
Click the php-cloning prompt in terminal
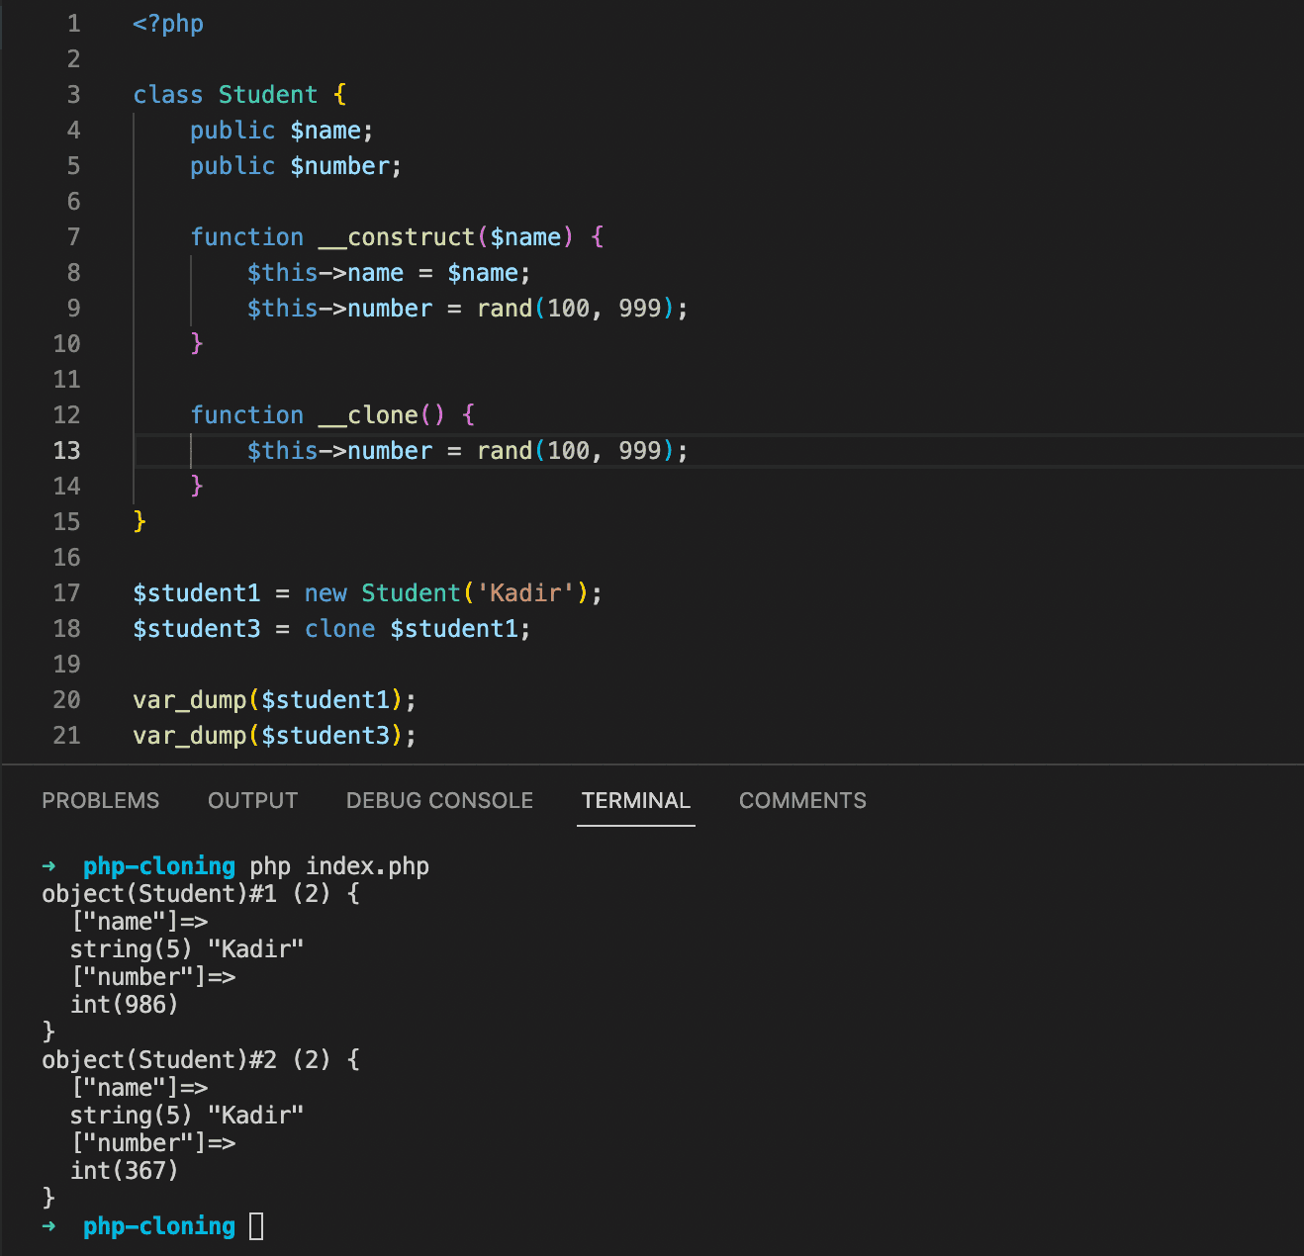[x=158, y=865]
